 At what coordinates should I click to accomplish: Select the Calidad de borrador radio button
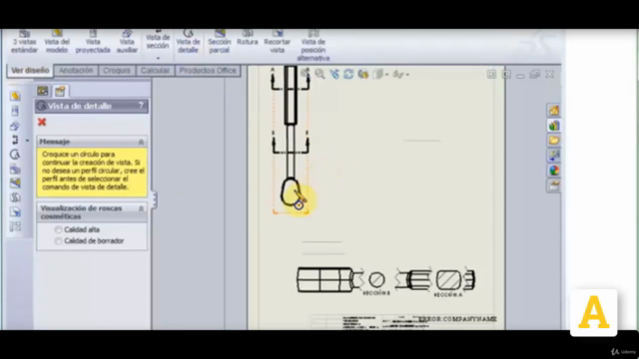coord(58,241)
